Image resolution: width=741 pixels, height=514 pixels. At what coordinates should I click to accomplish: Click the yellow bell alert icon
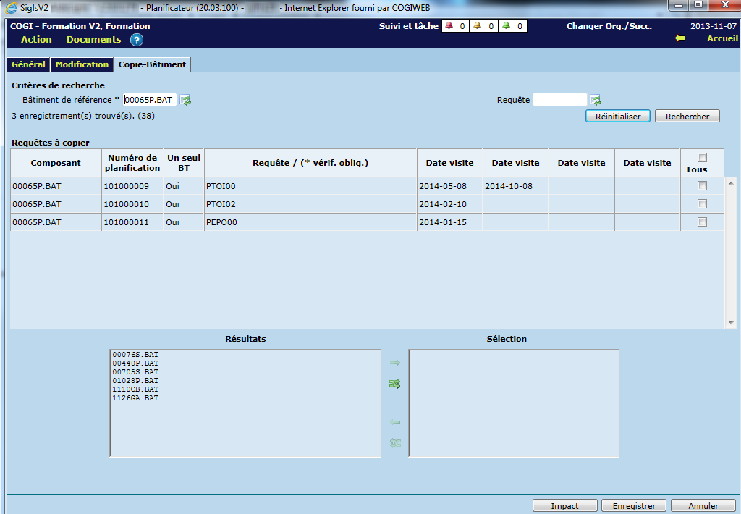click(478, 26)
